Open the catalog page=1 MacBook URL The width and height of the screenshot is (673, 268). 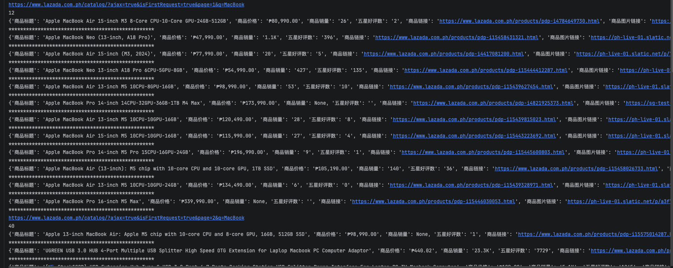pyautogui.click(x=127, y=5)
